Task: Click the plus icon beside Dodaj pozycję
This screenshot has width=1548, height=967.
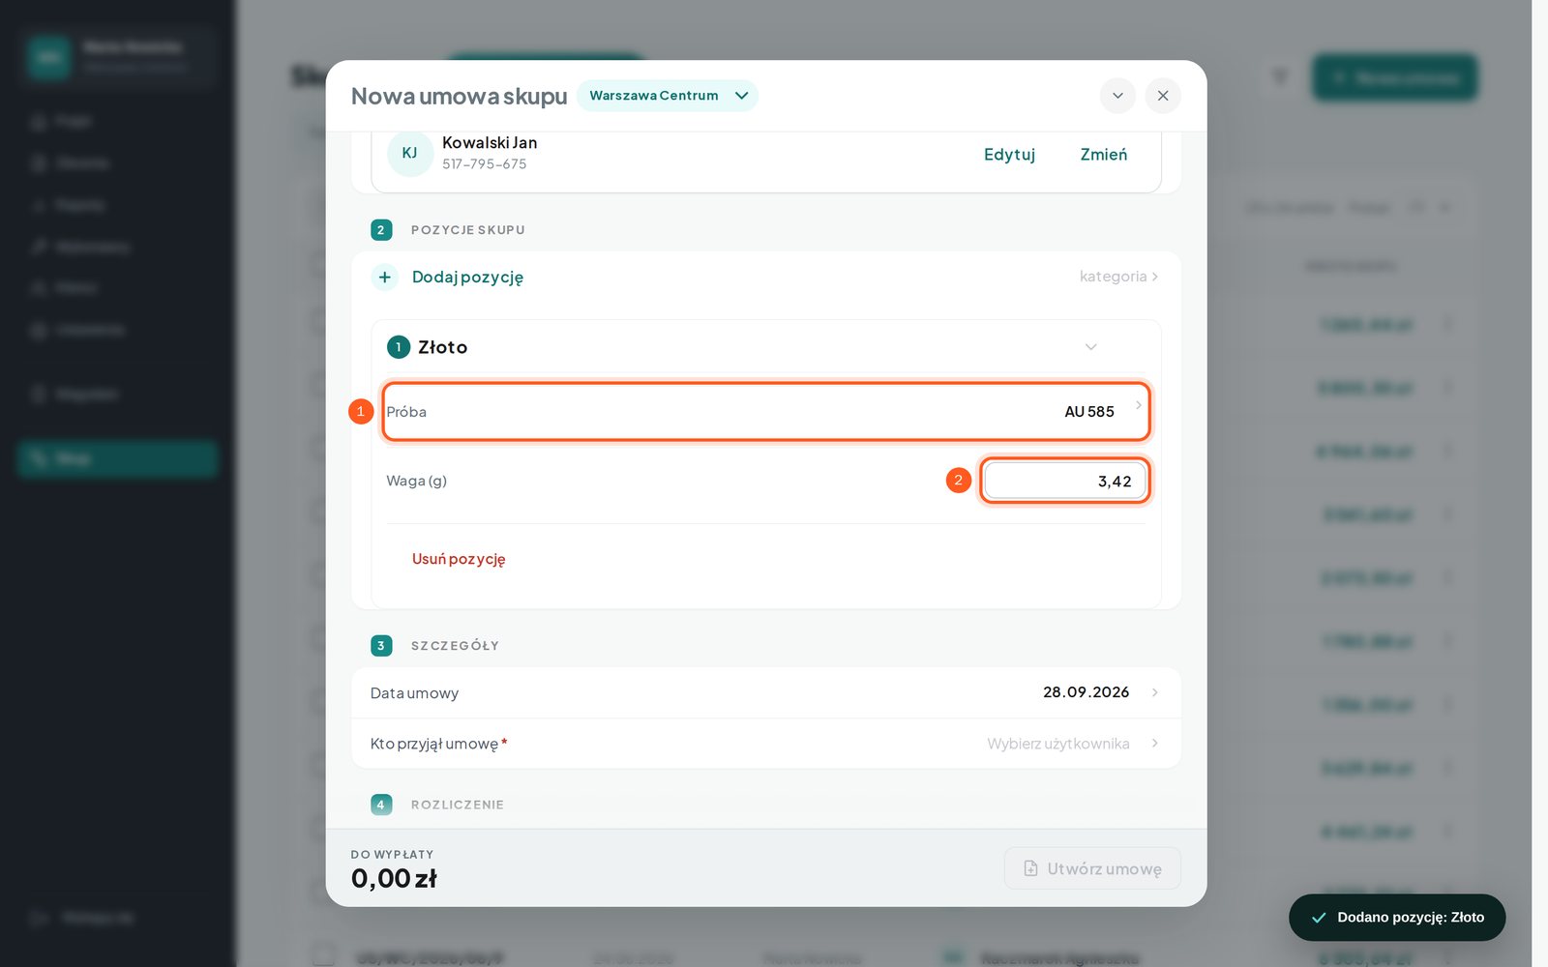Action: pyautogui.click(x=384, y=278)
